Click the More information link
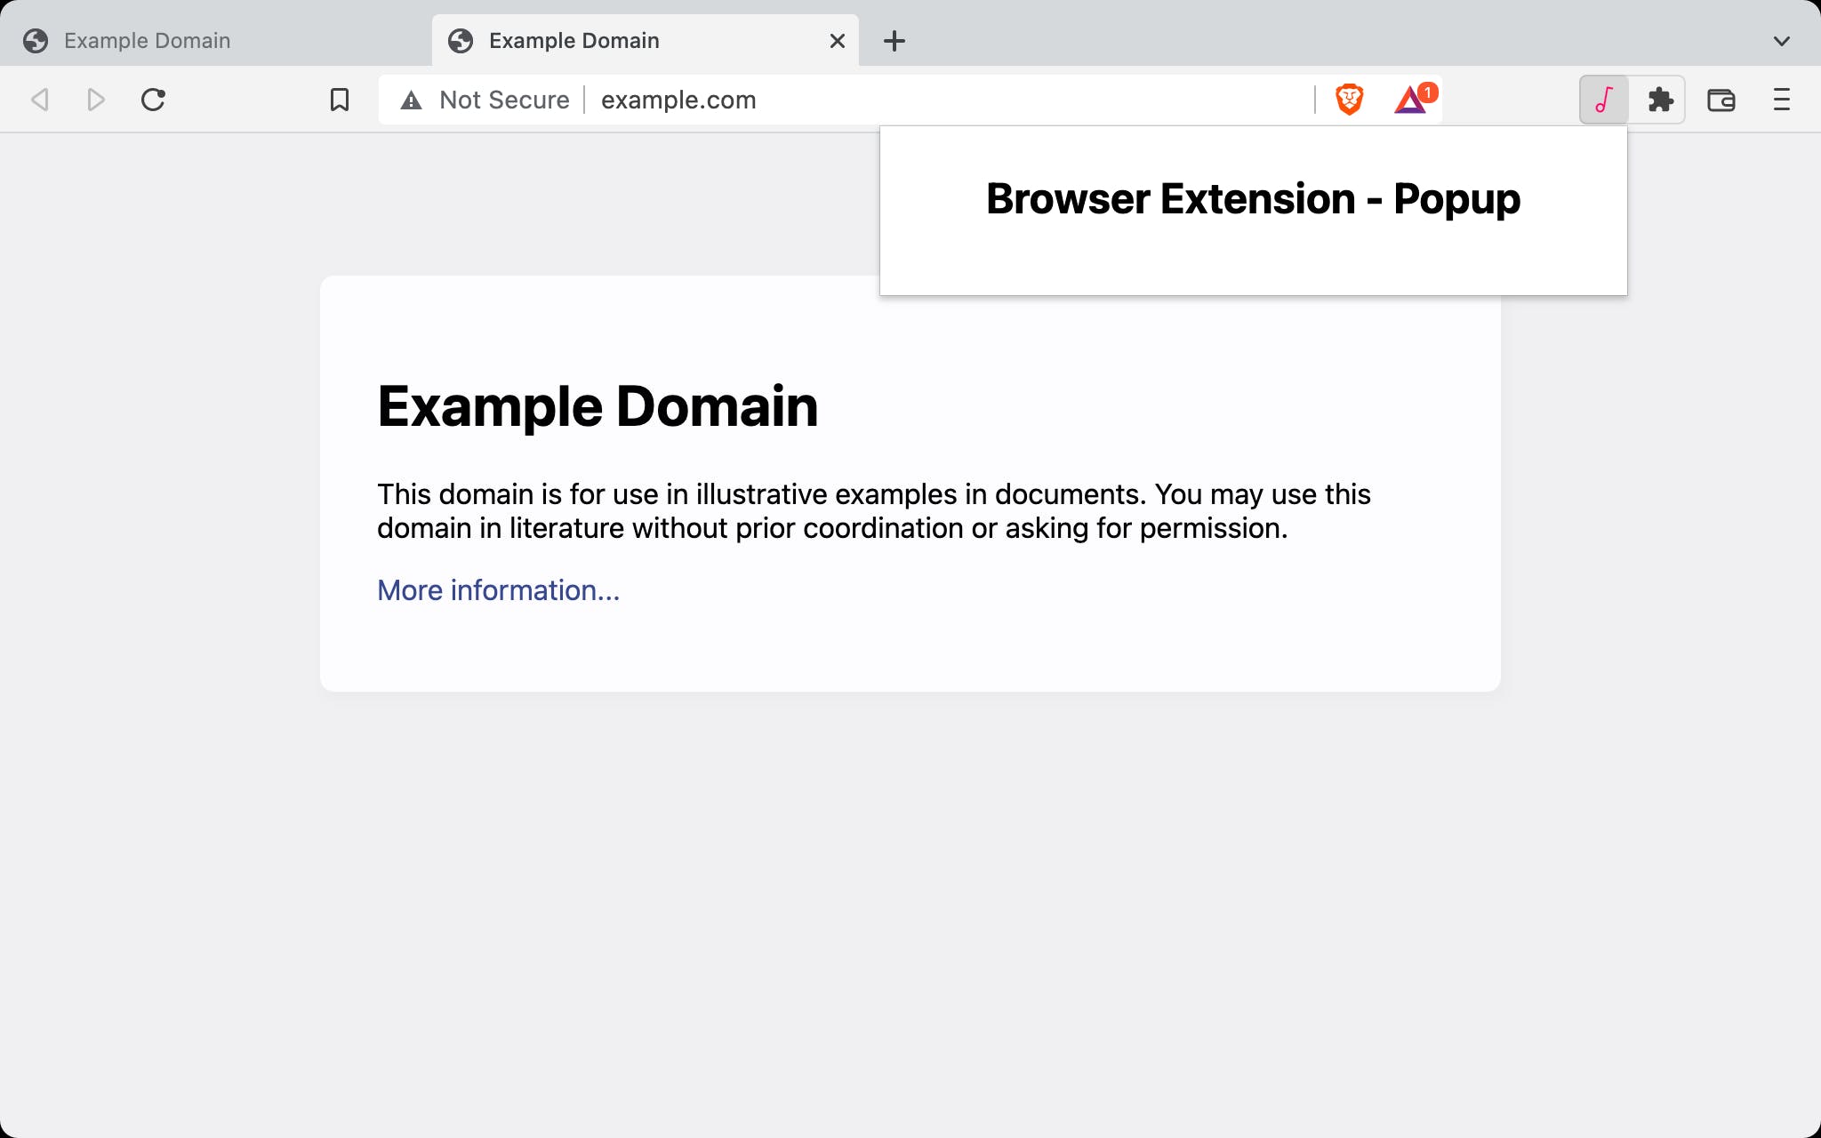Screen dimensions: 1821x1138 pyautogui.click(x=498, y=590)
